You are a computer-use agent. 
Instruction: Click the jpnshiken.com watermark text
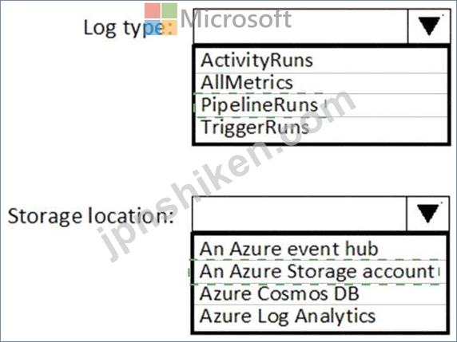[226, 176]
